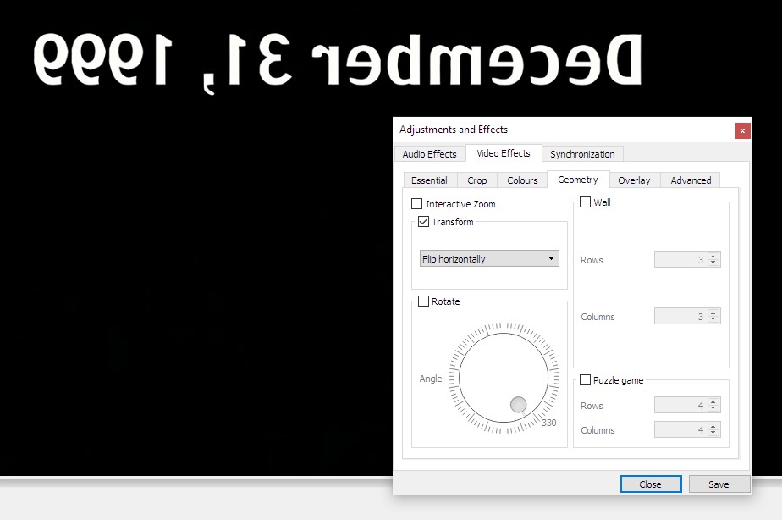Click the rotation angle dial knob
Image resolution: width=782 pixels, height=520 pixels.
point(518,404)
